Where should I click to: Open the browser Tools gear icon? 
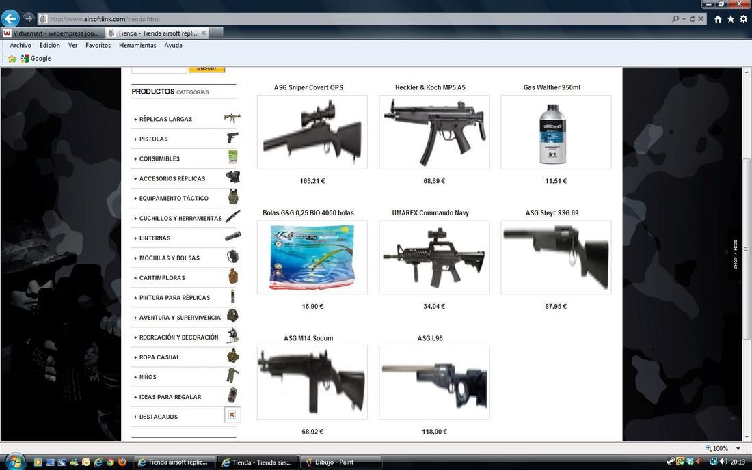tap(743, 18)
